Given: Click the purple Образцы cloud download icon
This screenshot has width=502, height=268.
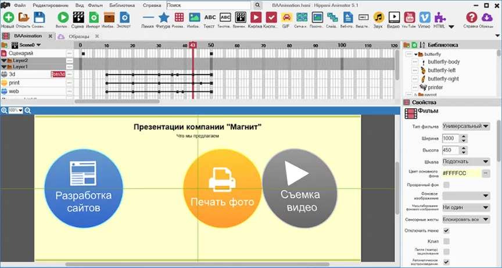Looking at the screenshot, I should [x=487, y=17].
